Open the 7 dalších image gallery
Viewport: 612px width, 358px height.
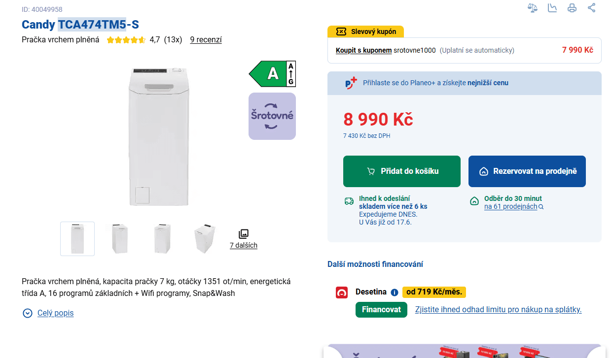coord(243,245)
